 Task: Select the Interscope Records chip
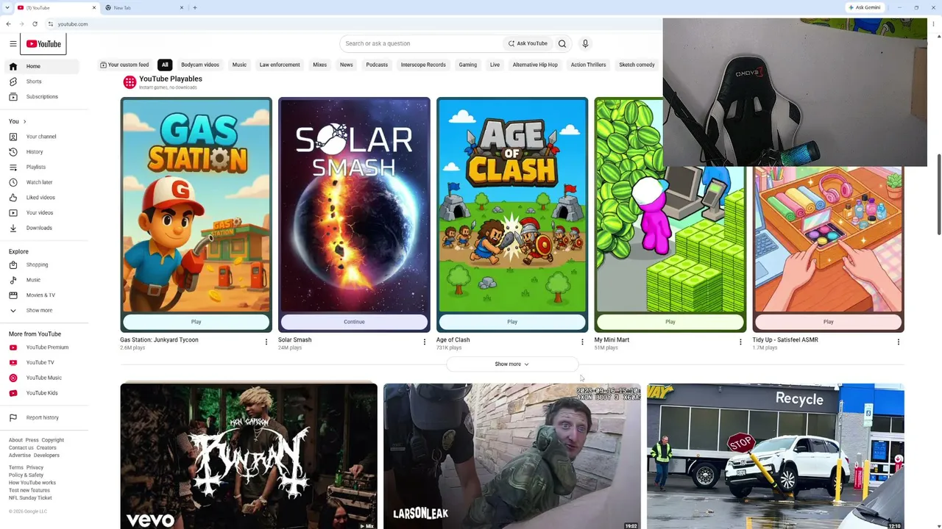coord(423,65)
